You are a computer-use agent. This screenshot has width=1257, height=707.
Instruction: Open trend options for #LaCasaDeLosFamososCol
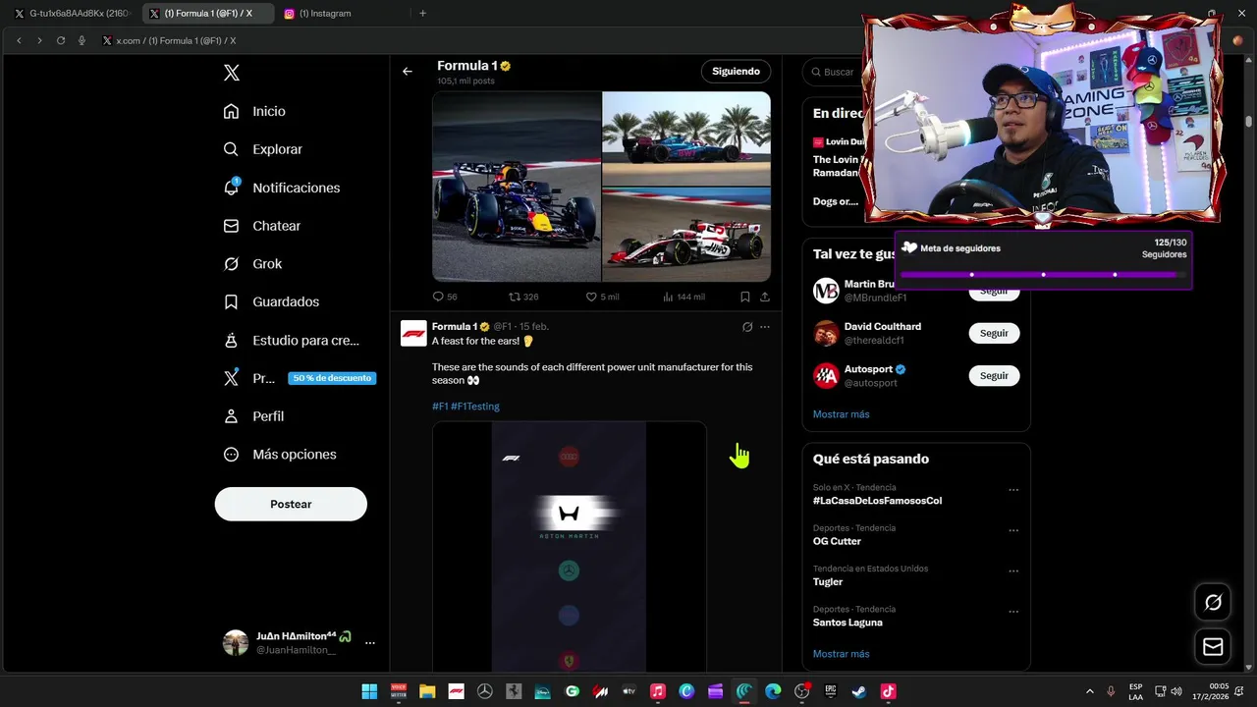click(1013, 490)
